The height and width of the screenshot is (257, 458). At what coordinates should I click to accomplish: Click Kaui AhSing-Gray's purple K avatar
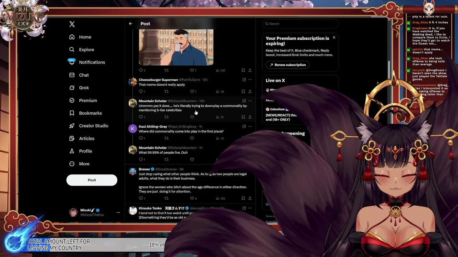coord(133,129)
